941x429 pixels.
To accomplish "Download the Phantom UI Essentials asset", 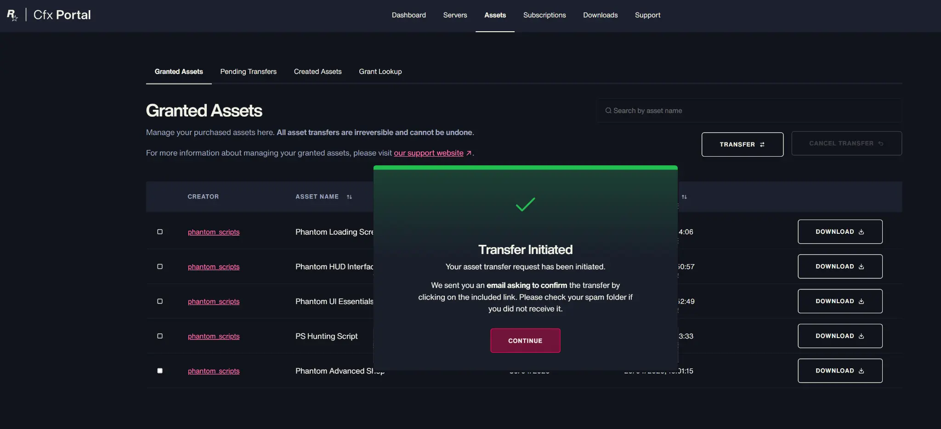I will 840,301.
